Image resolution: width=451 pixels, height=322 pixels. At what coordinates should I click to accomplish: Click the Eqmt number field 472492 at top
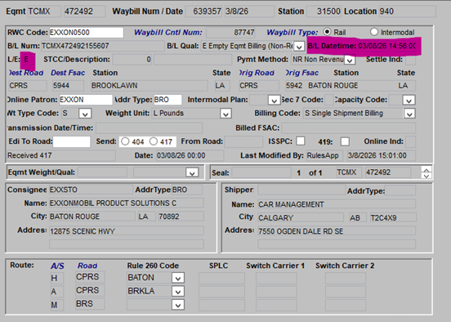84,11
